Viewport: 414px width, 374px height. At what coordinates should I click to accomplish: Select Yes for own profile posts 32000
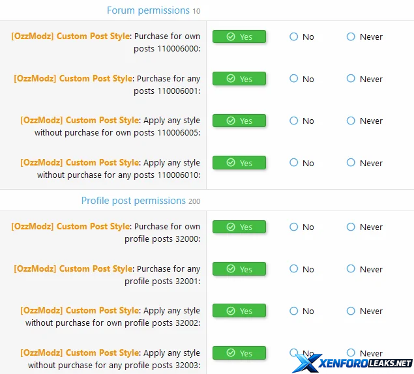pyautogui.click(x=239, y=227)
